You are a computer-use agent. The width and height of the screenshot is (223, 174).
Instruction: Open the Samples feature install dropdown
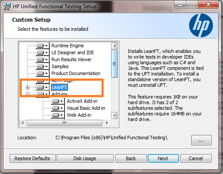click(x=42, y=66)
